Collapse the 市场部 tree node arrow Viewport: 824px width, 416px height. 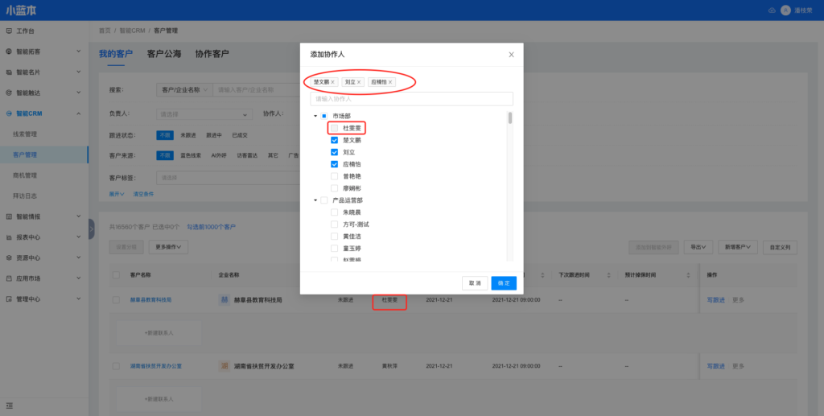tap(315, 116)
